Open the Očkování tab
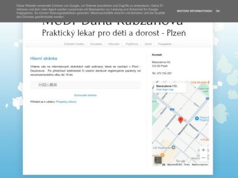Image resolution: width=238 pixels, height=178 pixels. tap(114, 44)
